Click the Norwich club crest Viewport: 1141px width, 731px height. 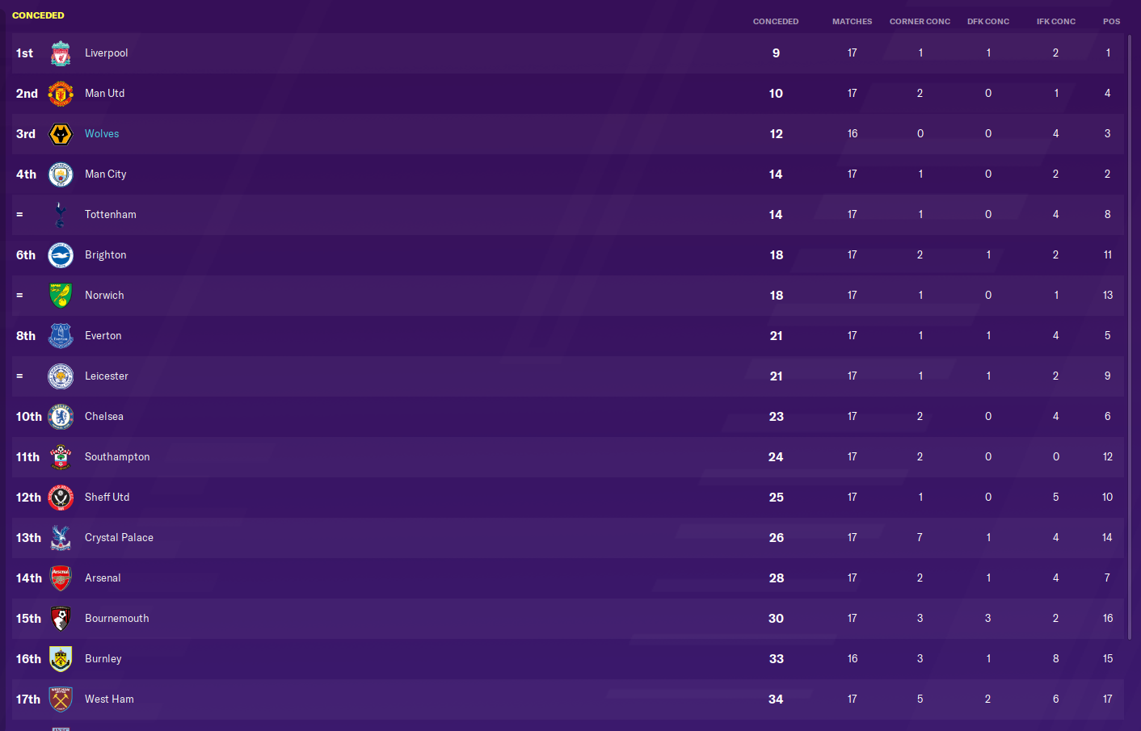tap(61, 296)
